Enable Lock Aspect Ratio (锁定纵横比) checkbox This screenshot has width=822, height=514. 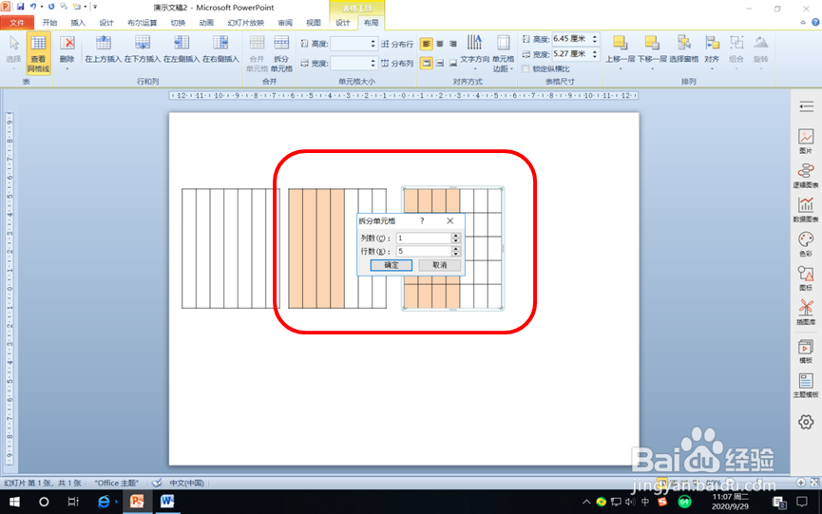point(526,68)
